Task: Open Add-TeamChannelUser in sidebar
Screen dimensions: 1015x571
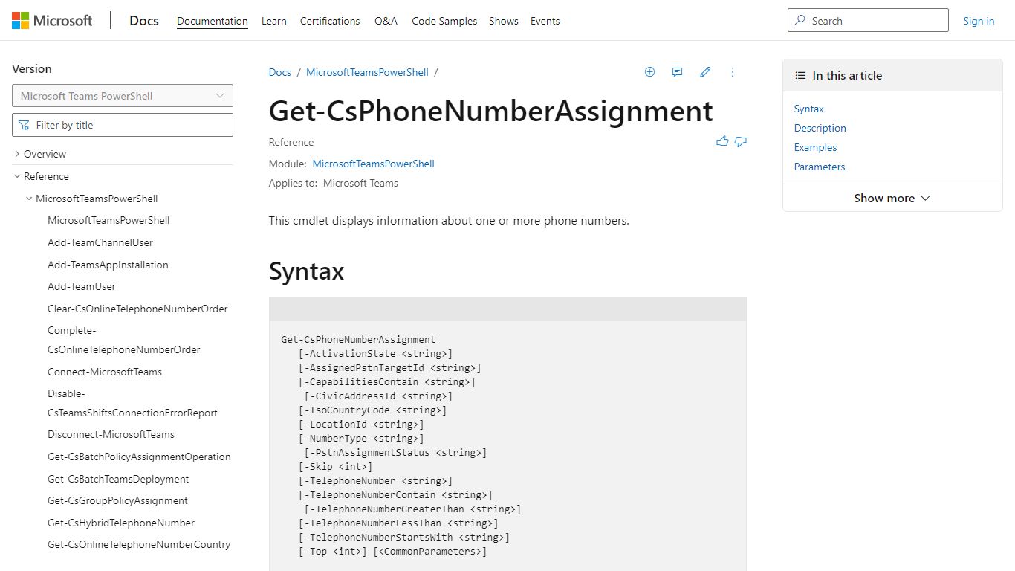Action: point(100,242)
